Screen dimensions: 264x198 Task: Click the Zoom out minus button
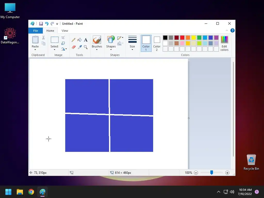coord(196,172)
